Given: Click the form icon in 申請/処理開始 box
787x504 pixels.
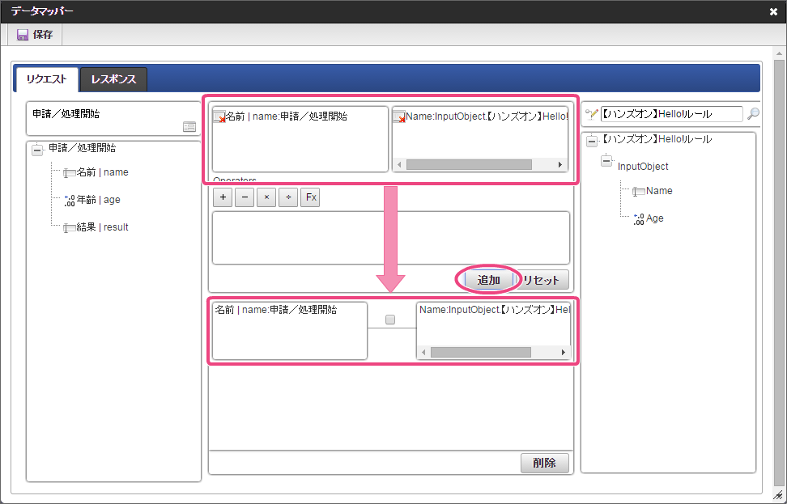Looking at the screenshot, I should pyautogui.click(x=189, y=127).
